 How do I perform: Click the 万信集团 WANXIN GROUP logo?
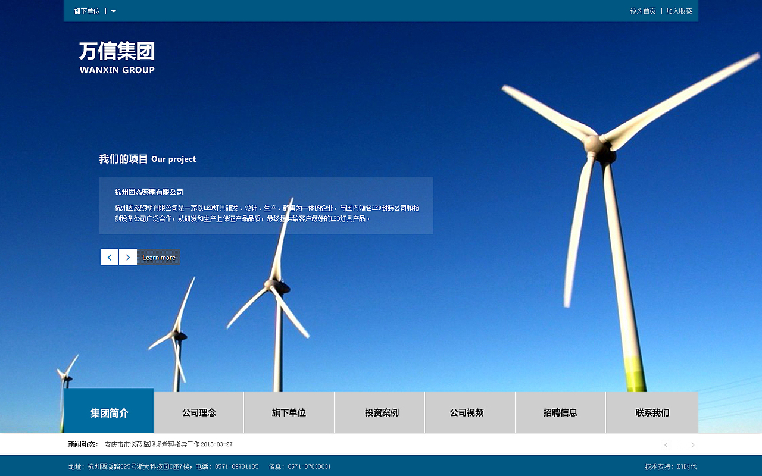[x=117, y=58]
